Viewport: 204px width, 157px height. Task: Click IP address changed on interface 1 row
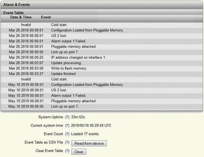pyautogui.click(x=102, y=57)
